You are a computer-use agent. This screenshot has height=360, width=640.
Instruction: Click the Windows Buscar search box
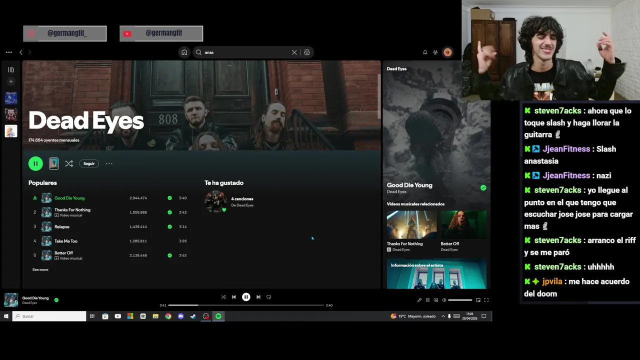(49, 316)
